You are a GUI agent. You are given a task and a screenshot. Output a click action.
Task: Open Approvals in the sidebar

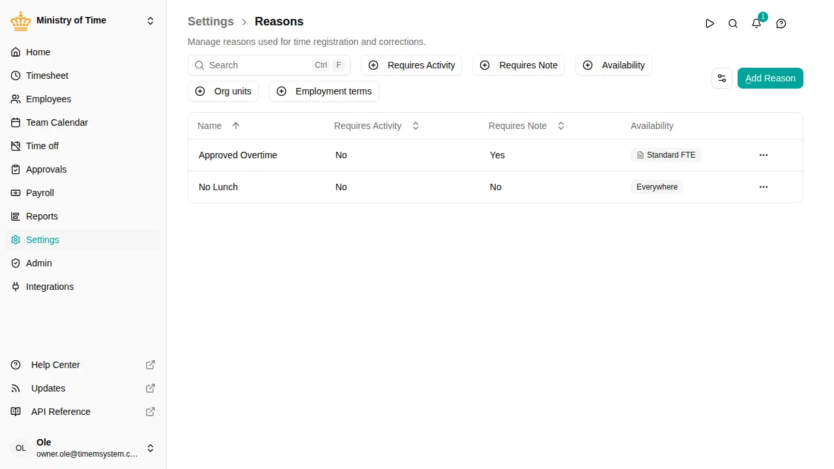pos(83,169)
